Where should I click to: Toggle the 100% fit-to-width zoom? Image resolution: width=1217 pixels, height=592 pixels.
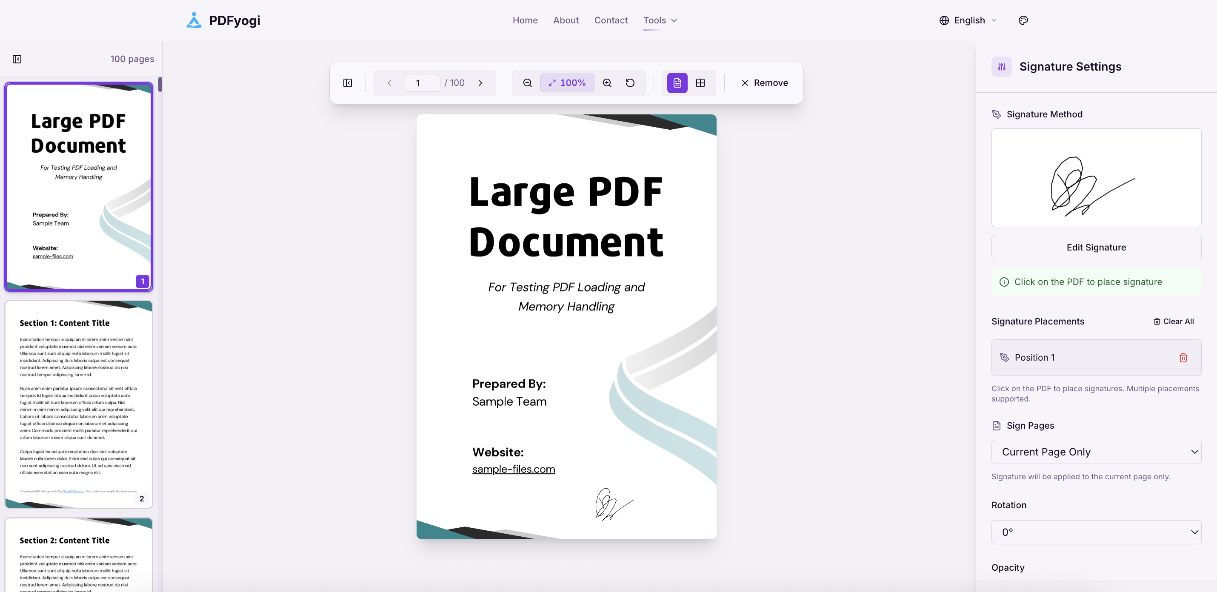pos(567,83)
